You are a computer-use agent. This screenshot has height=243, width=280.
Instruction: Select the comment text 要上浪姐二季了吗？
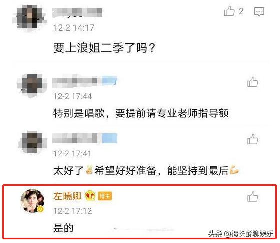tap(104, 48)
